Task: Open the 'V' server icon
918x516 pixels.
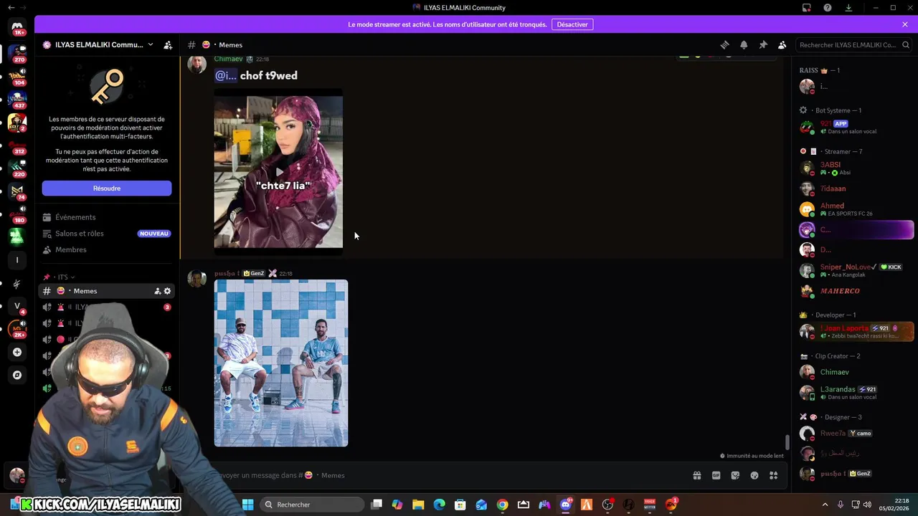Action: point(17,306)
